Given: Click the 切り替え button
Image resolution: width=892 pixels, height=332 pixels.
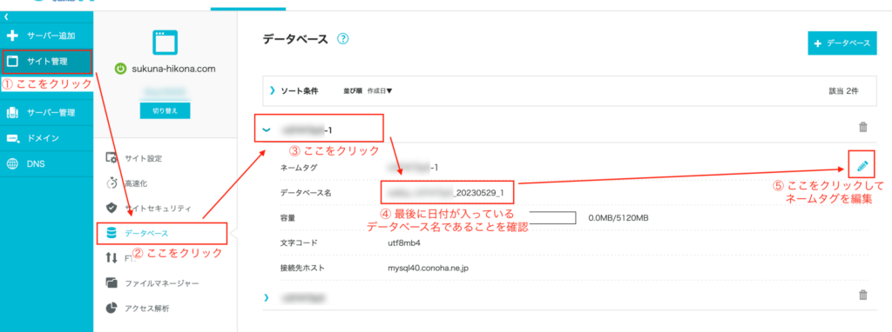Looking at the screenshot, I should click(x=165, y=110).
